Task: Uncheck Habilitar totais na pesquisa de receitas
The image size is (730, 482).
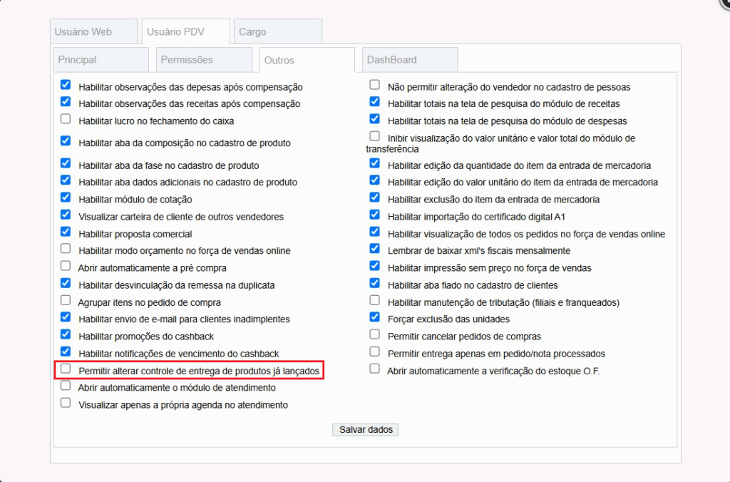Action: 375,101
